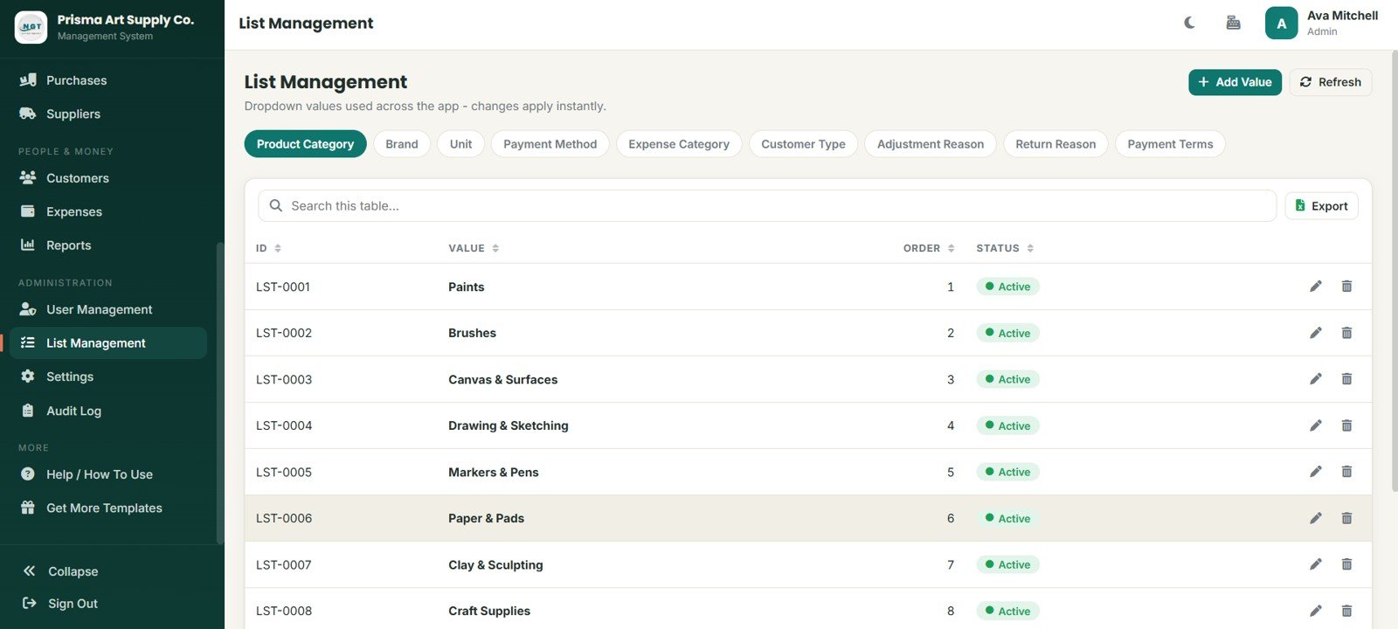Switch to Brand tab
The width and height of the screenshot is (1398, 629).
click(402, 144)
